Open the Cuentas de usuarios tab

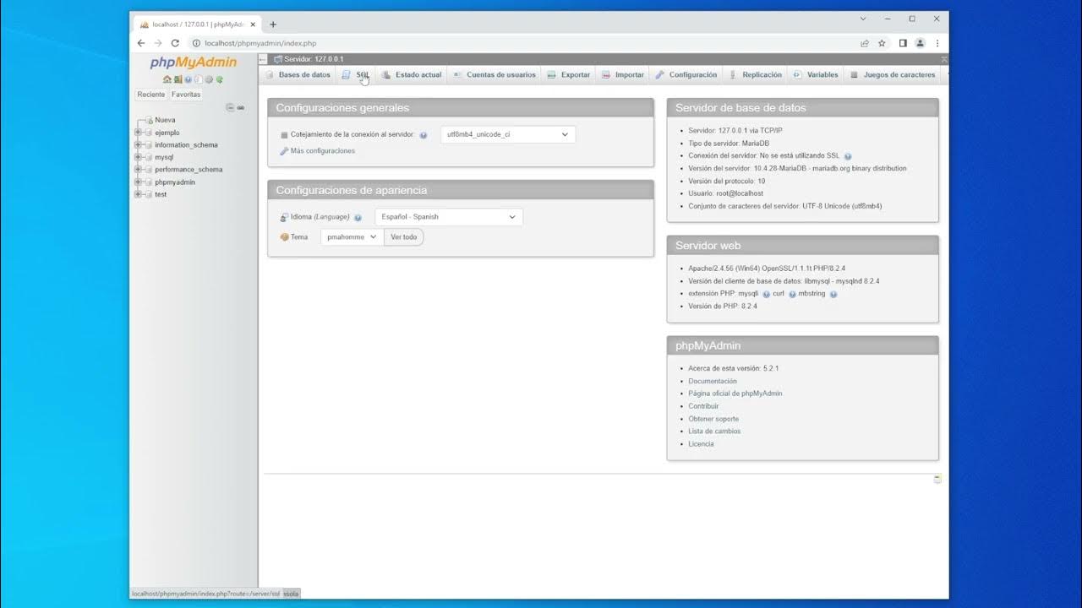495,75
